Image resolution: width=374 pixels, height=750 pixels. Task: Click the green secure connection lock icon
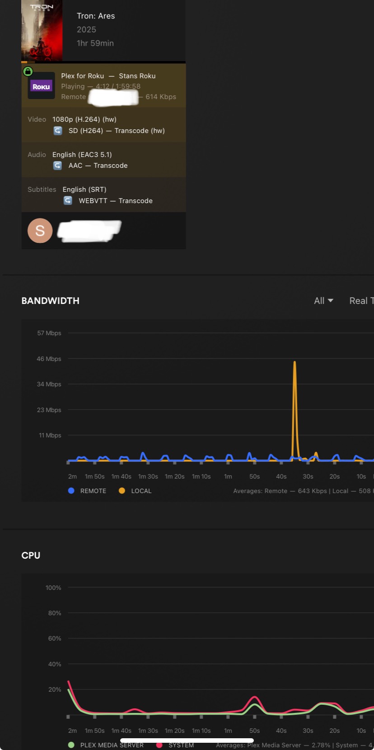[x=28, y=71]
